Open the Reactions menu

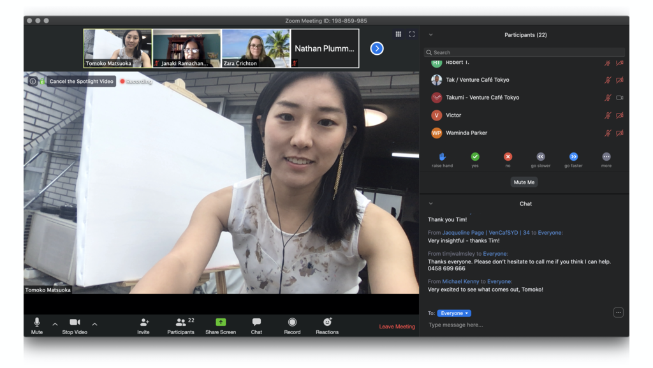pos(327,323)
